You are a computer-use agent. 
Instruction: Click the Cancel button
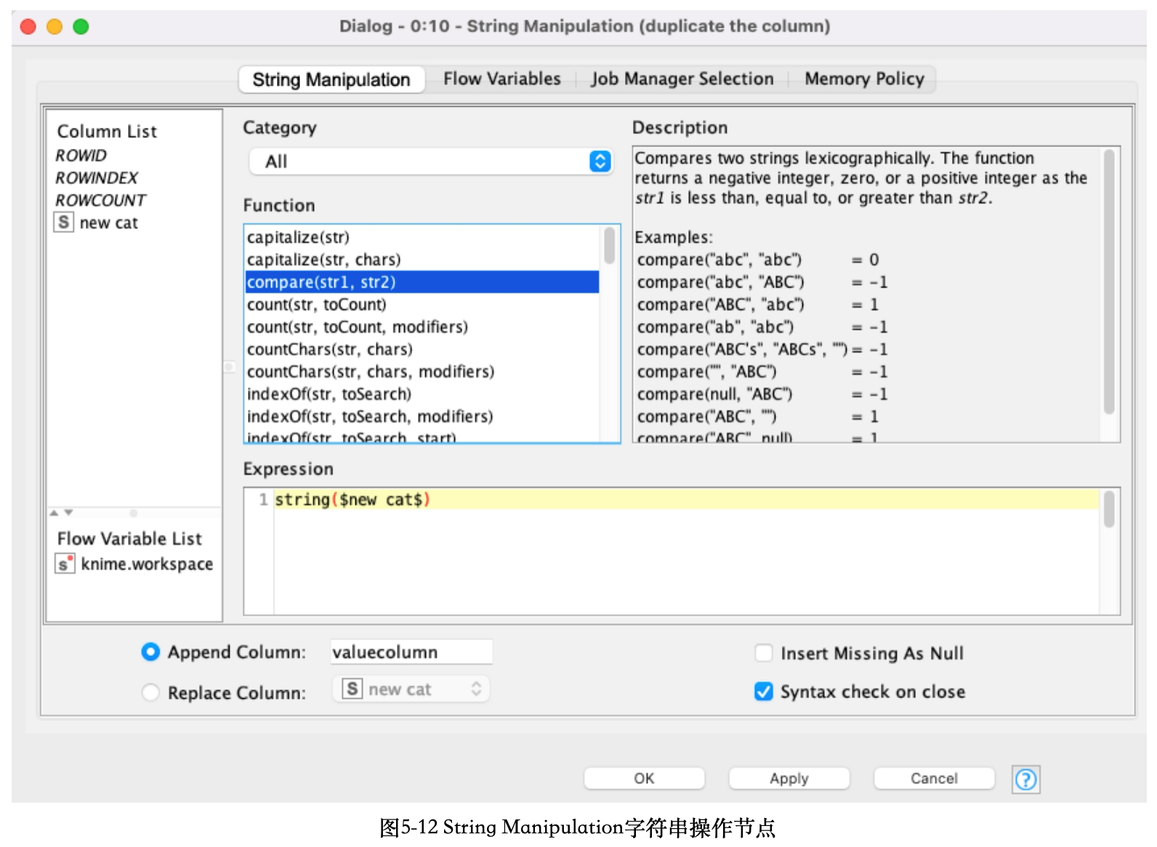[x=934, y=778]
